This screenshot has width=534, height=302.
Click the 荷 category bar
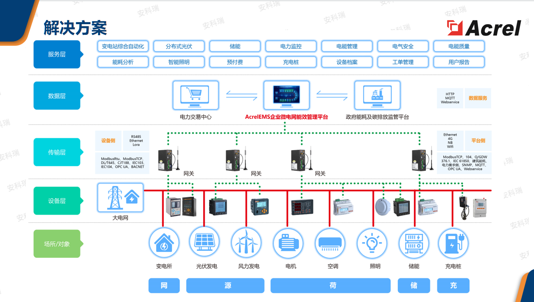[x=330, y=285]
